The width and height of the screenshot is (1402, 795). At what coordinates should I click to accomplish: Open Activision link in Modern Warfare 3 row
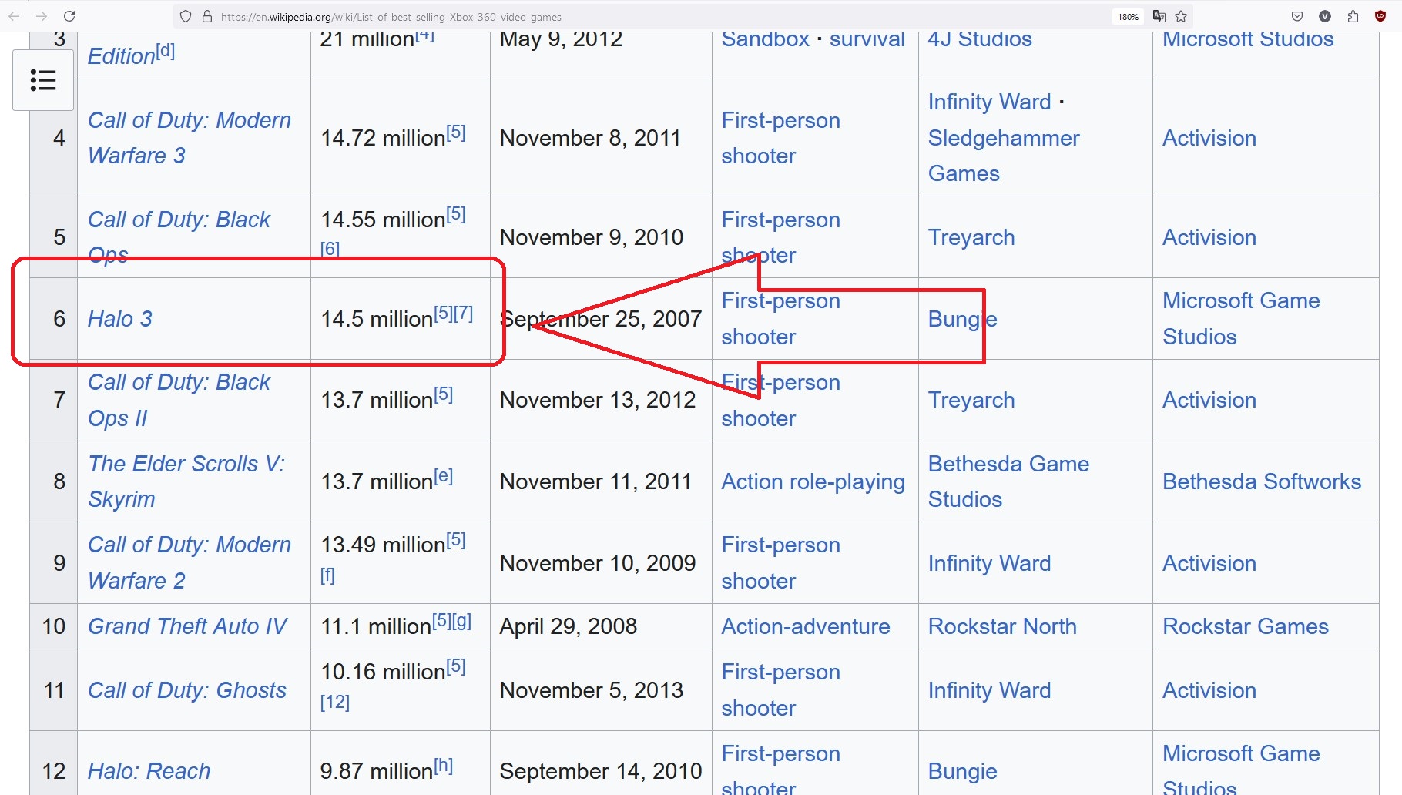tap(1209, 138)
